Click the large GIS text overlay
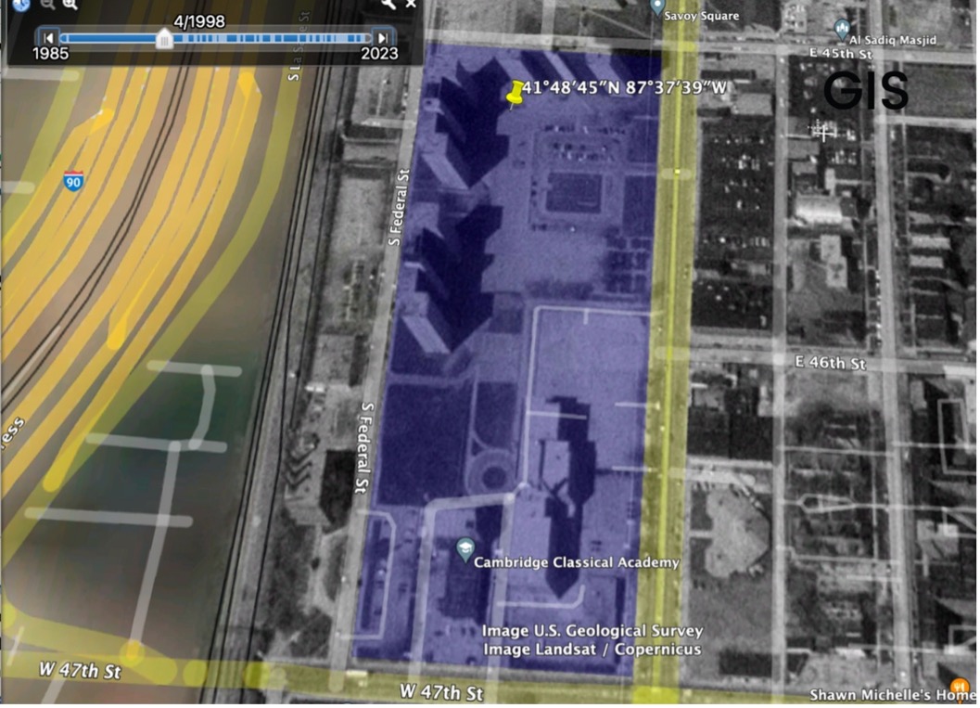980x708 pixels. coord(865,91)
